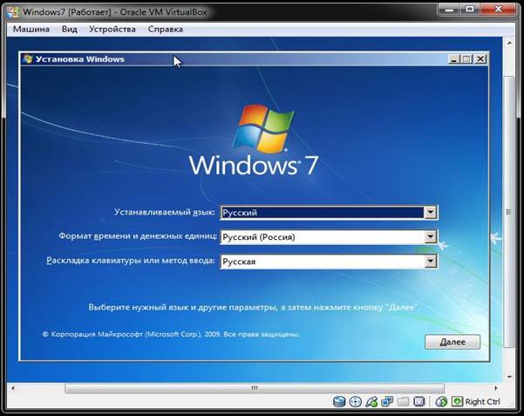
Task: Click the virtualization (V) chip status icon
Action: [419, 401]
